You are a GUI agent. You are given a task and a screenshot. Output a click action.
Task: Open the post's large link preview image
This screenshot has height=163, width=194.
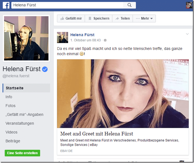pyautogui.click(x=123, y=94)
